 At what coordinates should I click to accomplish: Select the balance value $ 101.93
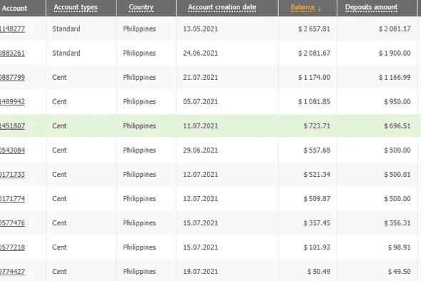[317, 247]
